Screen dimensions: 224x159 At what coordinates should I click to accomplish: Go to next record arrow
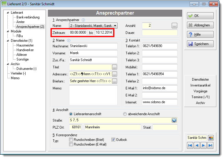point(203,145)
